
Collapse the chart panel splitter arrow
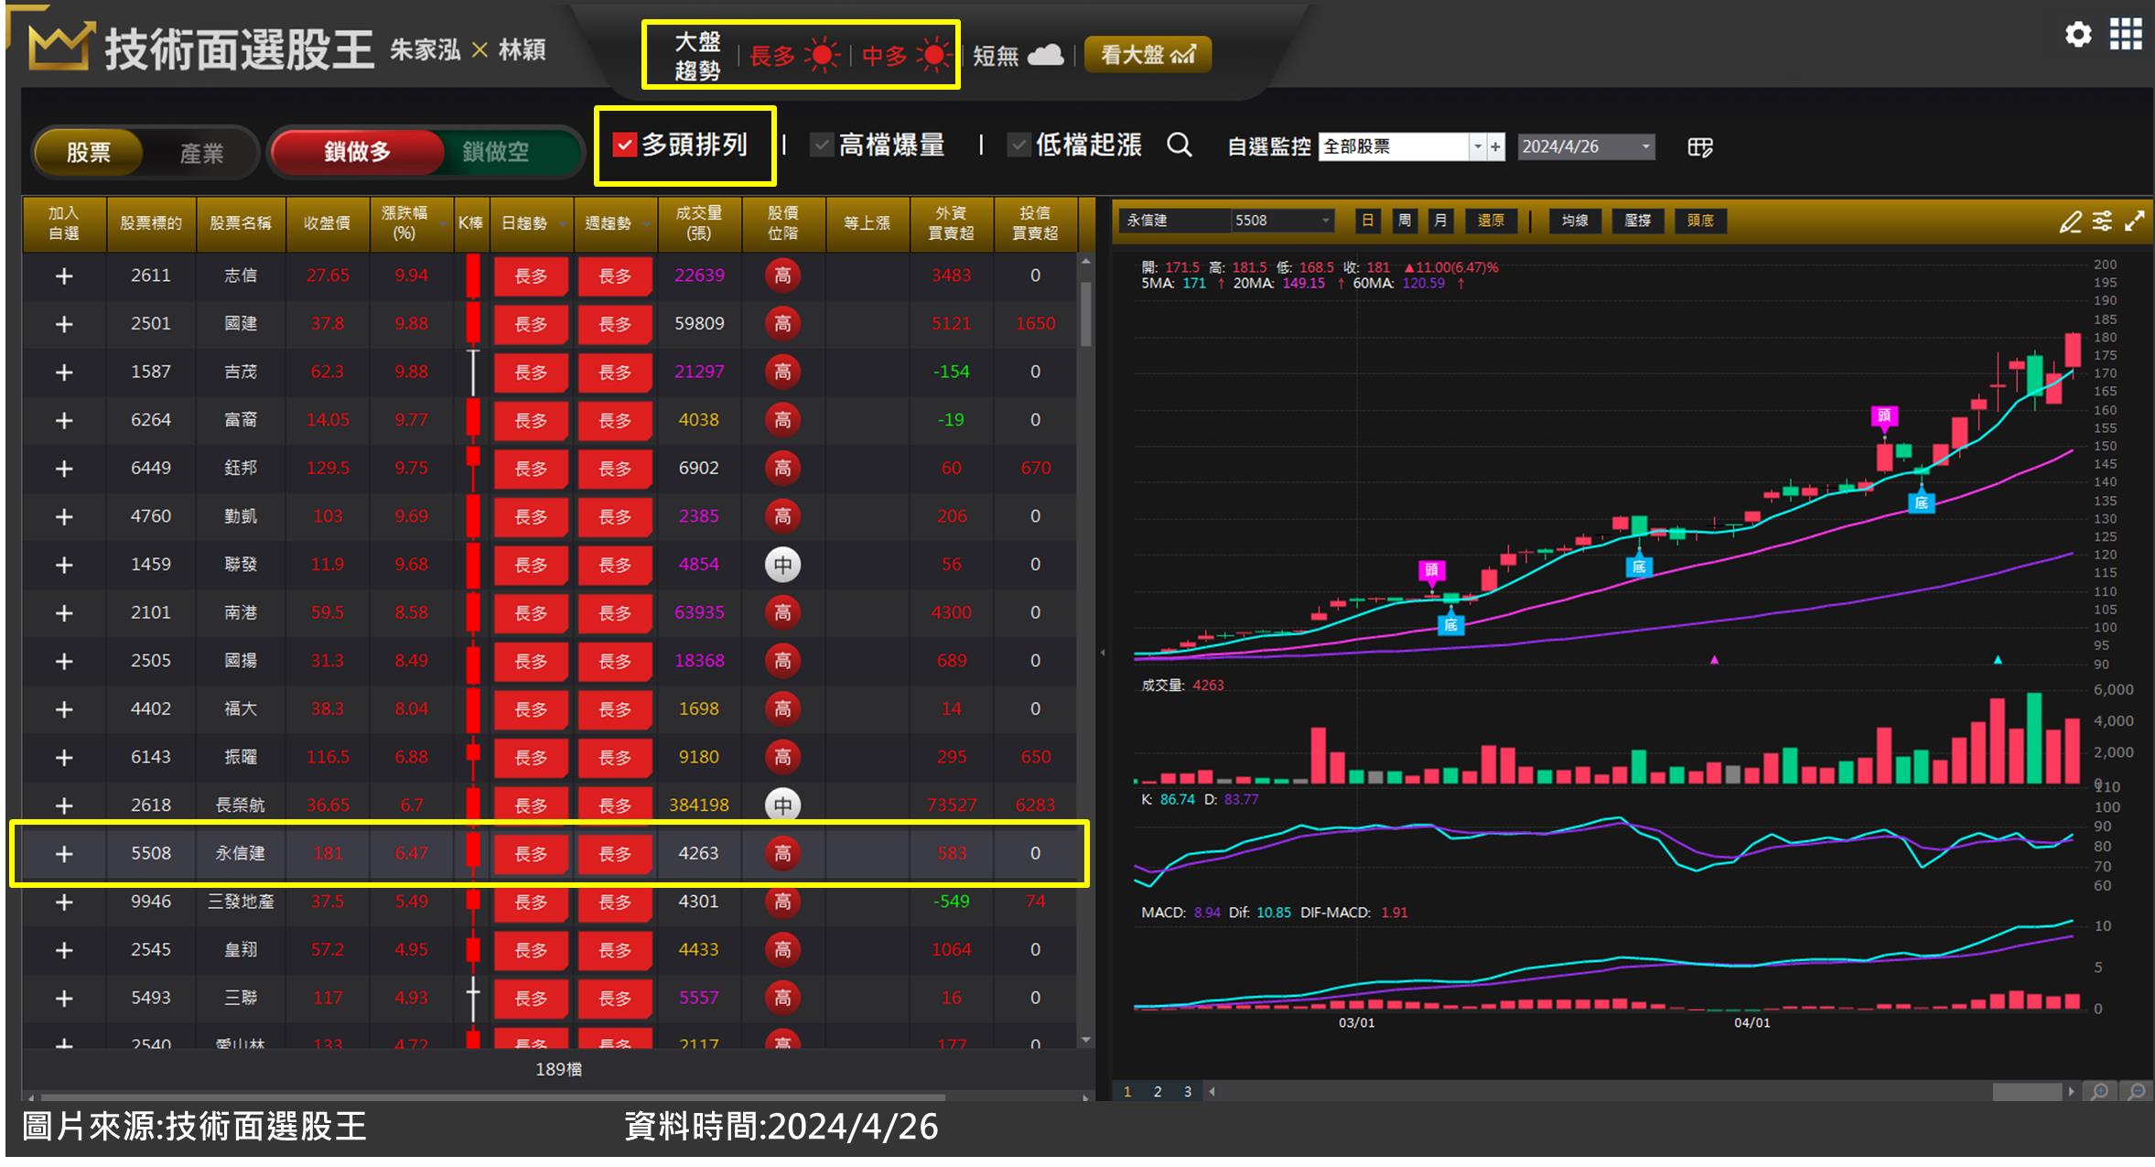(x=1103, y=653)
